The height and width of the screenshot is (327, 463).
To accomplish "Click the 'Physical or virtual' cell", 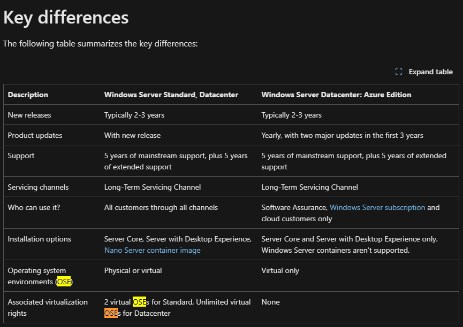I will tap(133, 270).
